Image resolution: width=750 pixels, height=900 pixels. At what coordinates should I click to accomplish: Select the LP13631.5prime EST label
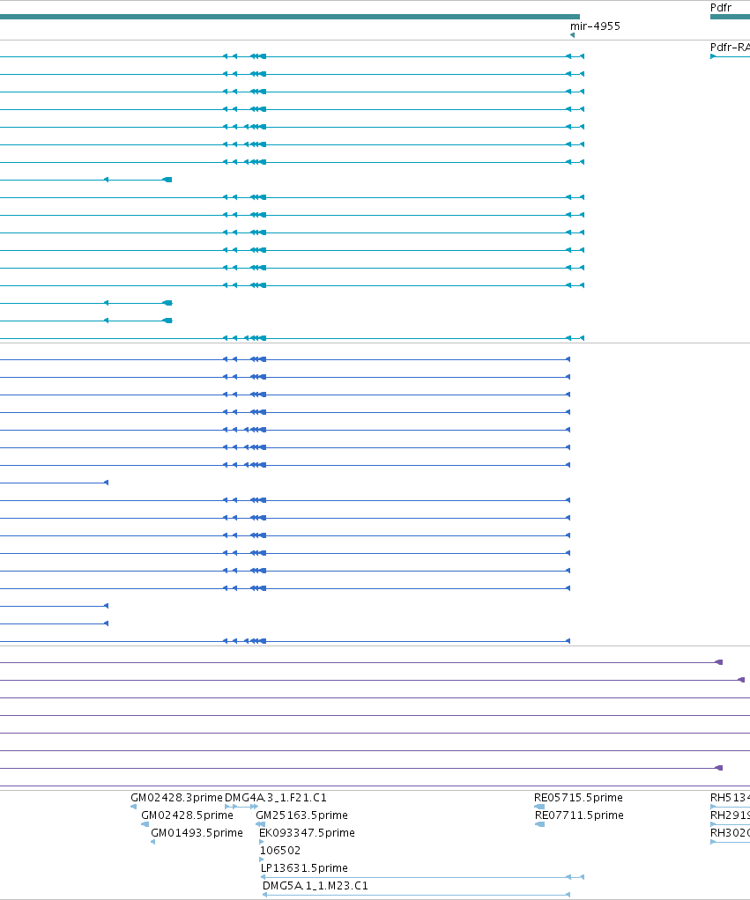pyautogui.click(x=304, y=868)
